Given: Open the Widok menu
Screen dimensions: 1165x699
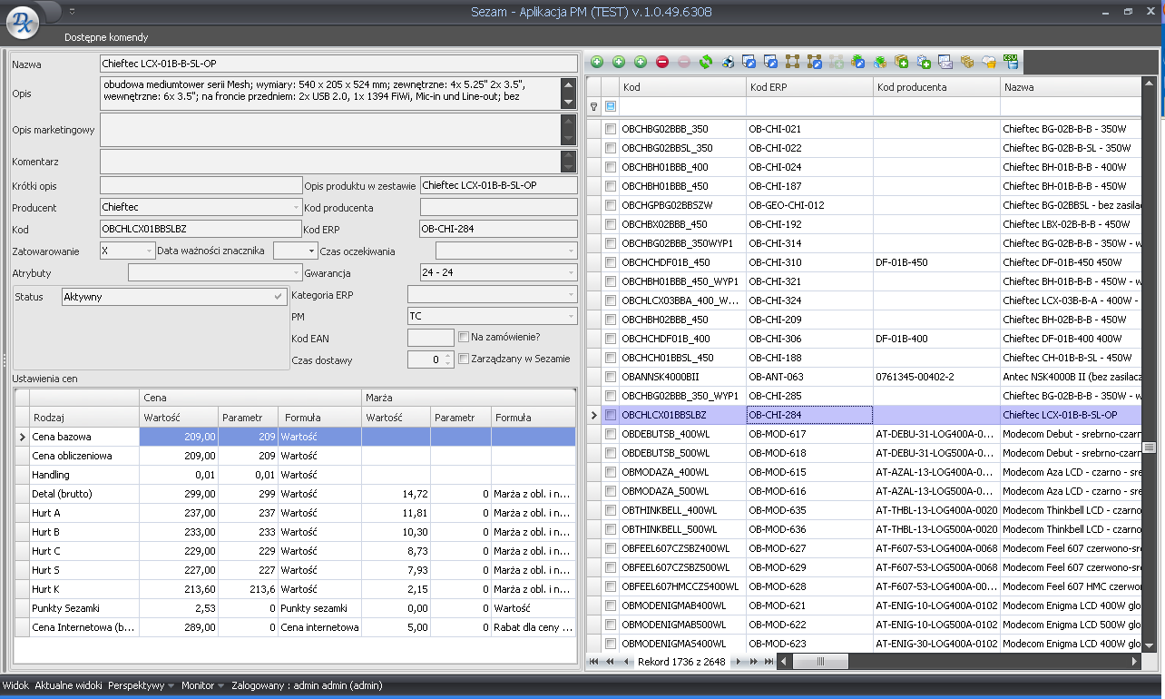Looking at the screenshot, I should (x=15, y=685).
